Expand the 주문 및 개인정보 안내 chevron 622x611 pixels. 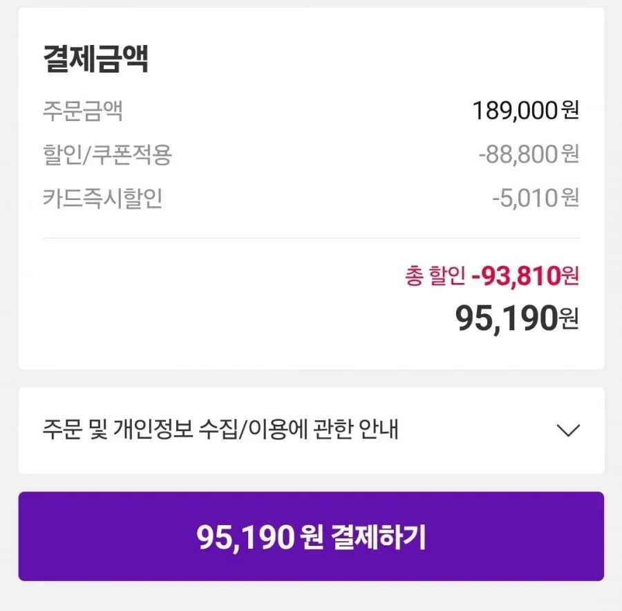pyautogui.click(x=568, y=430)
